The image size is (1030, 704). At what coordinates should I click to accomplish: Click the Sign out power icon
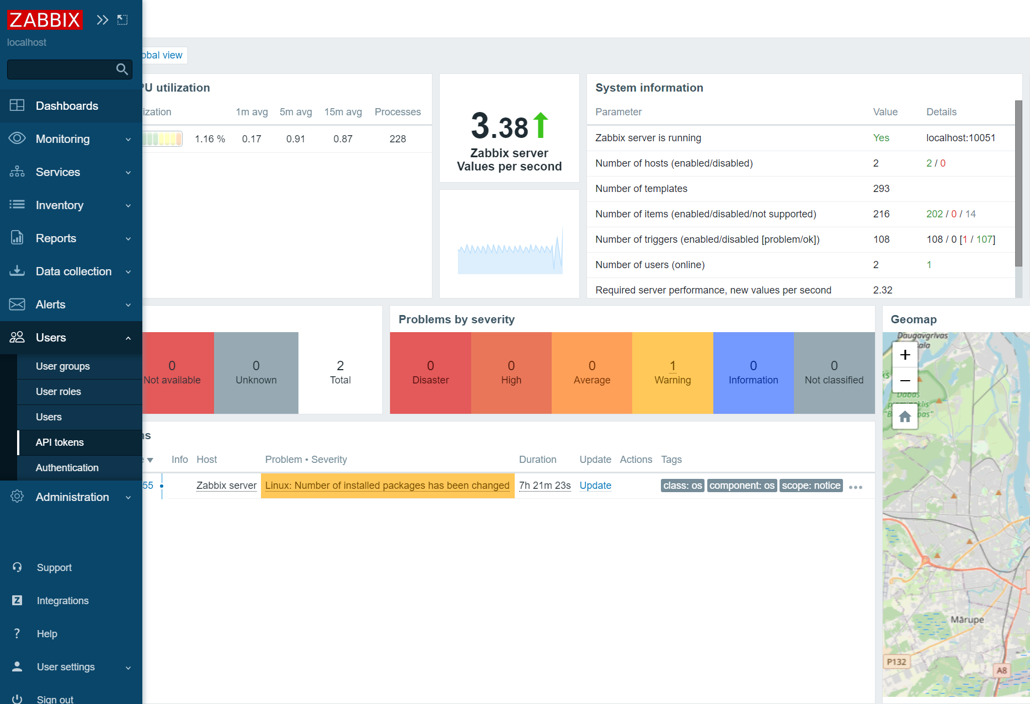point(17,698)
